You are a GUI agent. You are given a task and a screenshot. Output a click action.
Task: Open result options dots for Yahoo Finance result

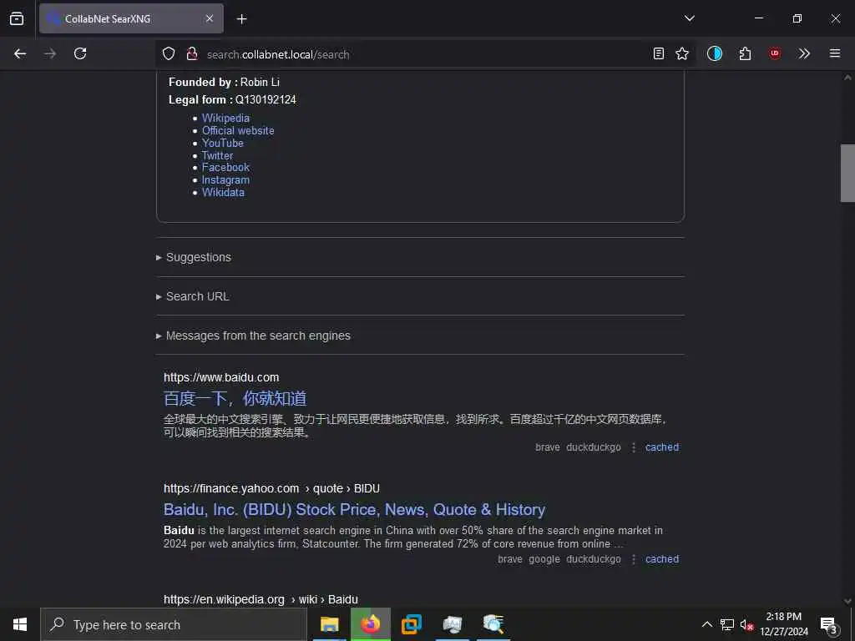pos(634,559)
